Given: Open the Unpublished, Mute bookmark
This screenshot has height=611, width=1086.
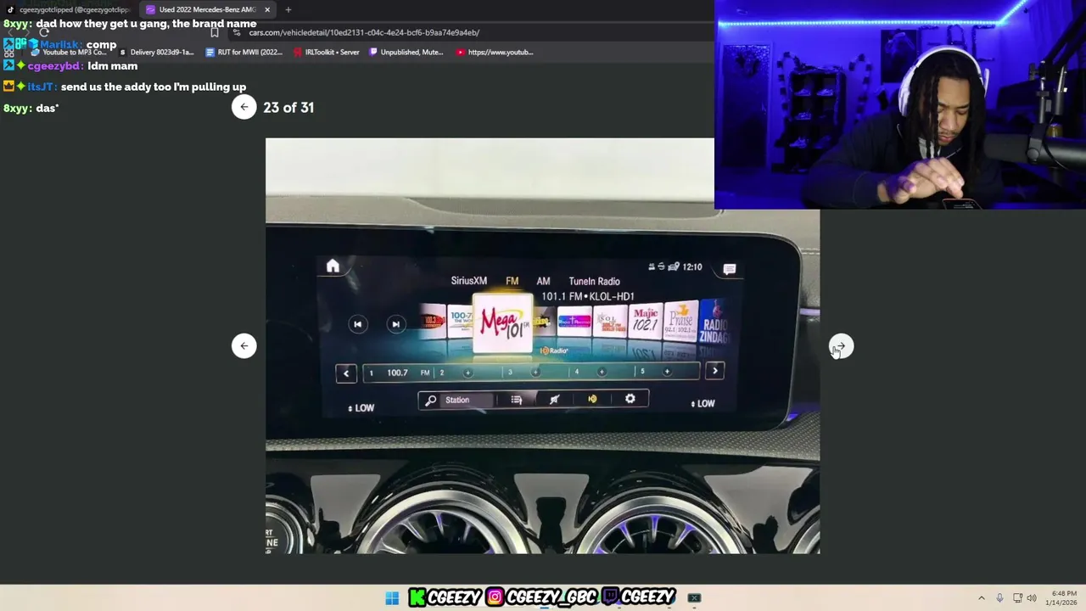Looking at the screenshot, I should pos(406,52).
